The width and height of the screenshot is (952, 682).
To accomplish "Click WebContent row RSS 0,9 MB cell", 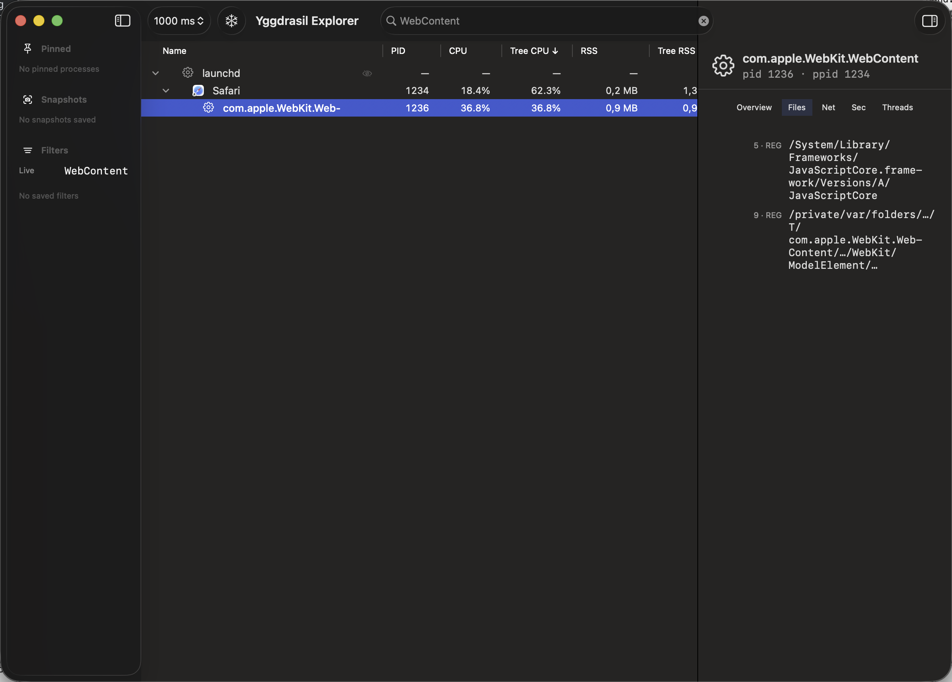I will [x=621, y=108].
